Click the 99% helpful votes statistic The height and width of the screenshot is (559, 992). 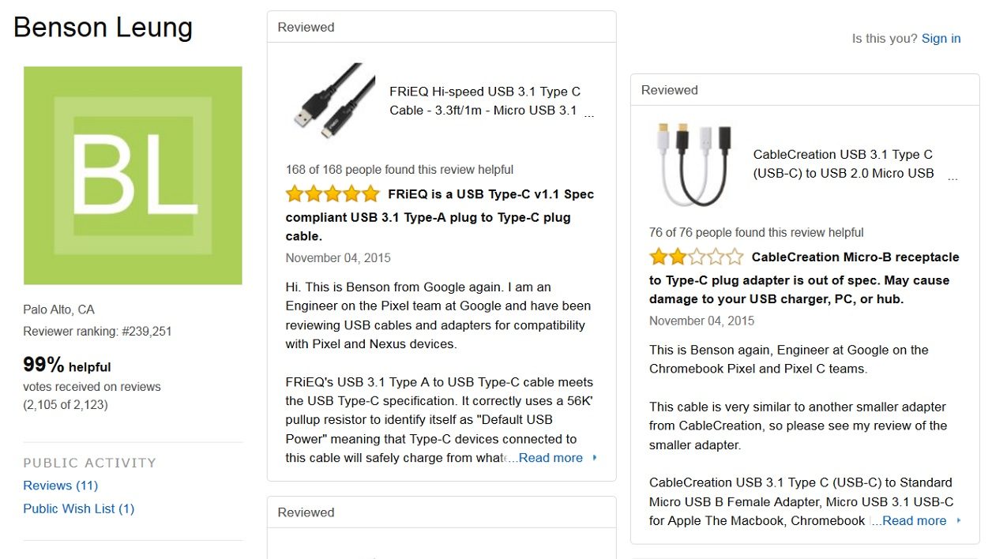[x=67, y=366]
